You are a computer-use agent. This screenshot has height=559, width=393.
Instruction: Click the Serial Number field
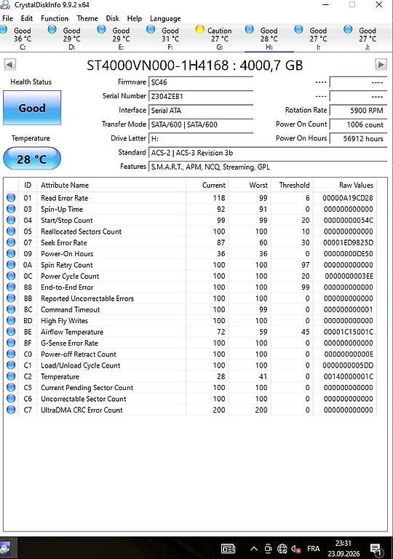click(201, 96)
